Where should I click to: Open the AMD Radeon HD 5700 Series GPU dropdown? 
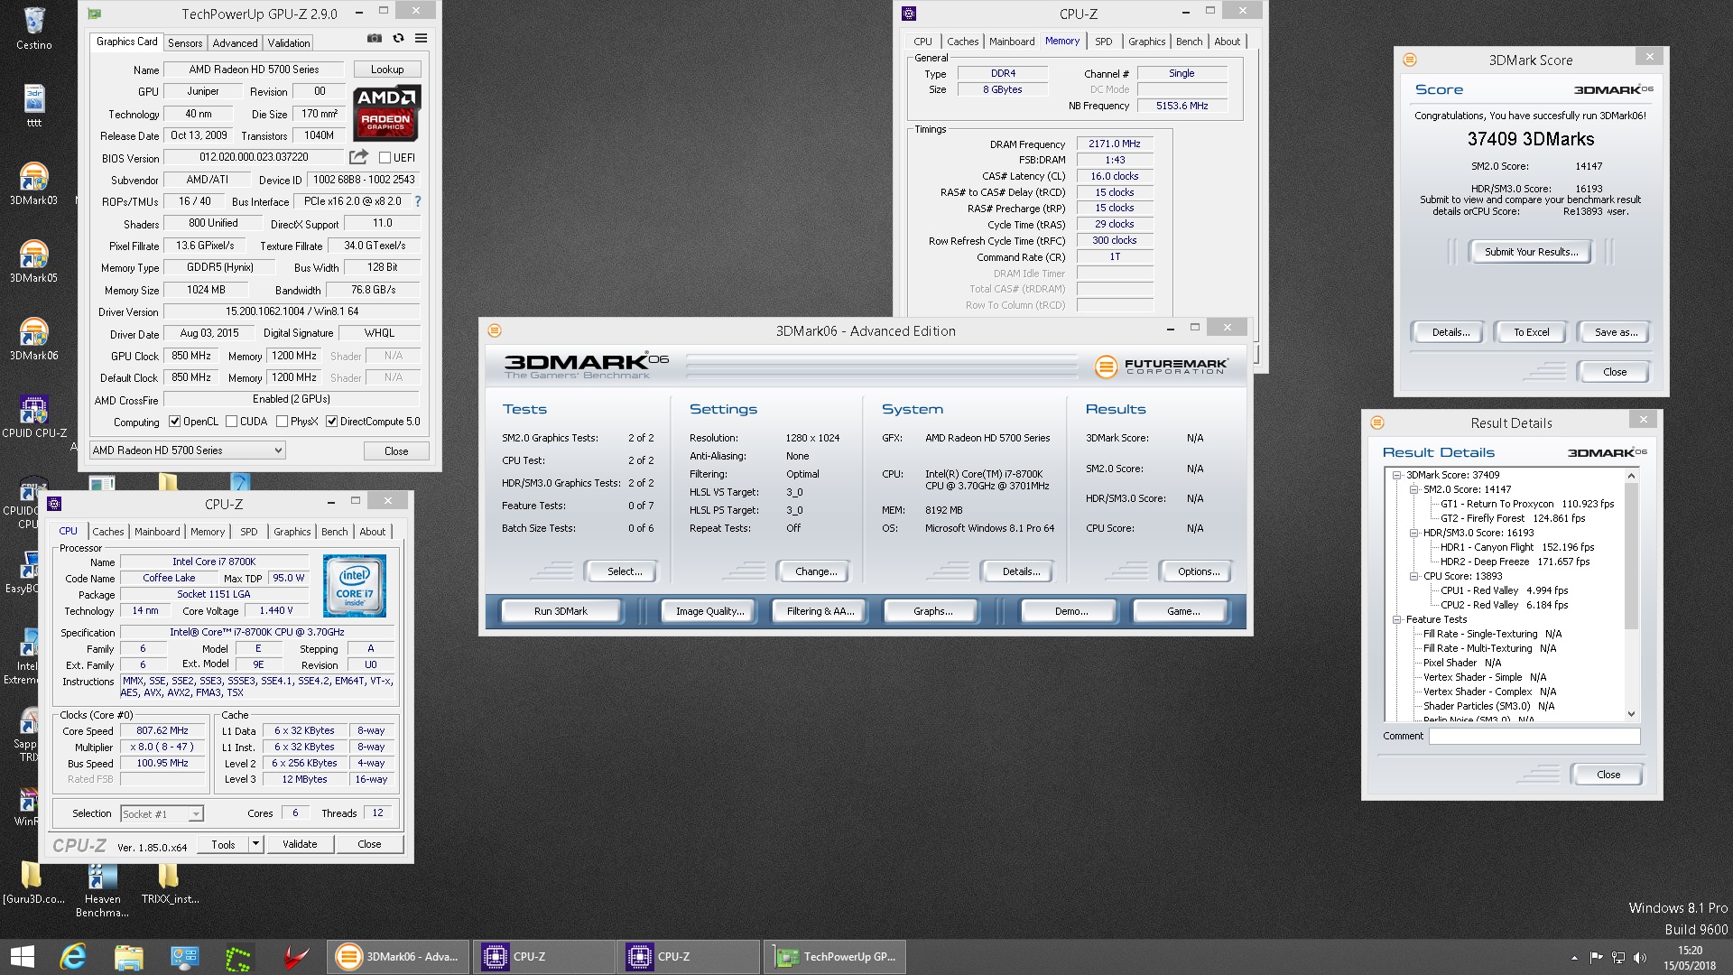click(x=187, y=450)
